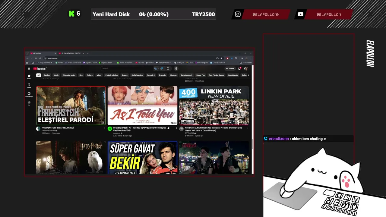Viewport: 386px width, 217px height.
Task: Open the Moobot bookmark
Action: tap(59, 63)
